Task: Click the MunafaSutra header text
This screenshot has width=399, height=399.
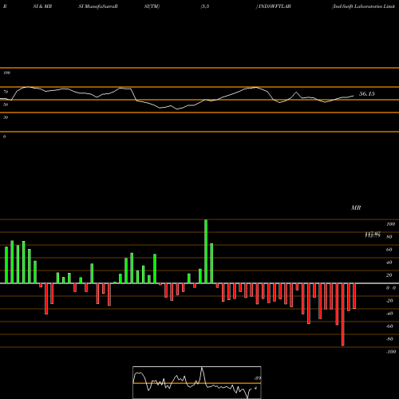Action: click(x=98, y=6)
